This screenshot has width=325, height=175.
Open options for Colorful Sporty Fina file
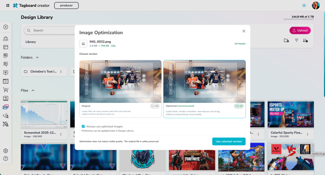pos(308,134)
